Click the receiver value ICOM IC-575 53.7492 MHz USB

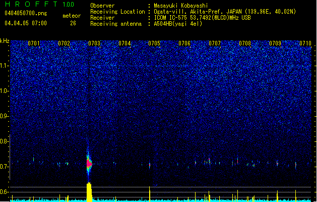[203, 18]
